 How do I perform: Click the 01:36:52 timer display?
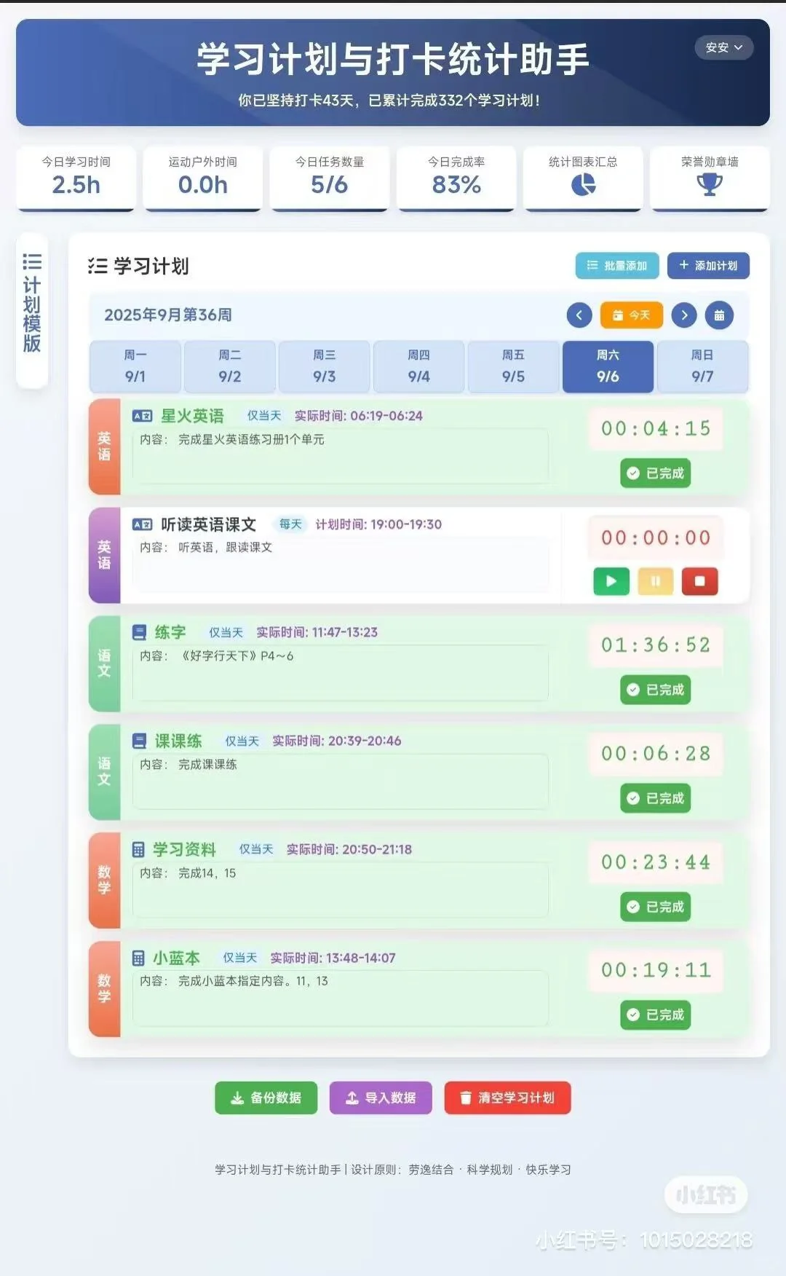pyautogui.click(x=656, y=645)
